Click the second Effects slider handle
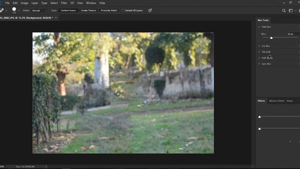This screenshot has height=169, width=300. pos(259,129)
